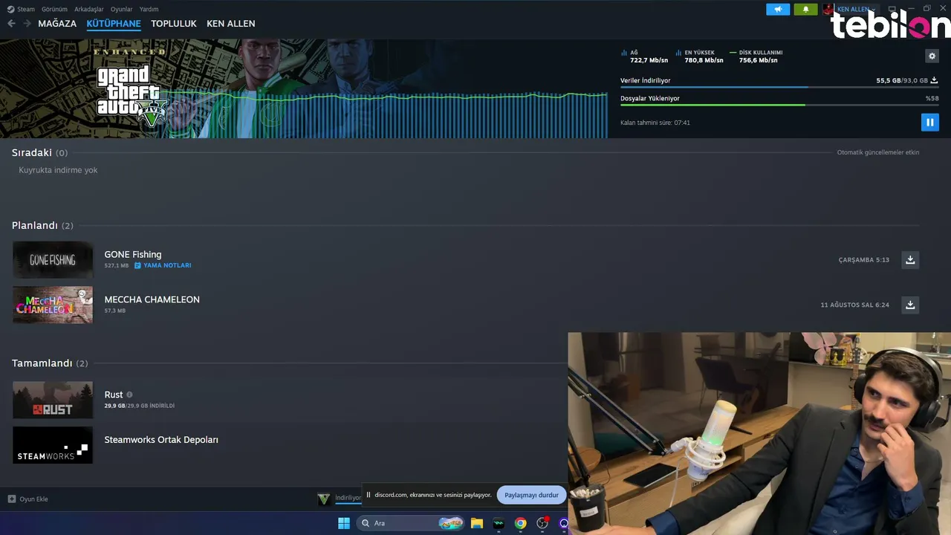The width and height of the screenshot is (951, 535).
Task: Click the Windows taskbar search box
Action: point(410,523)
